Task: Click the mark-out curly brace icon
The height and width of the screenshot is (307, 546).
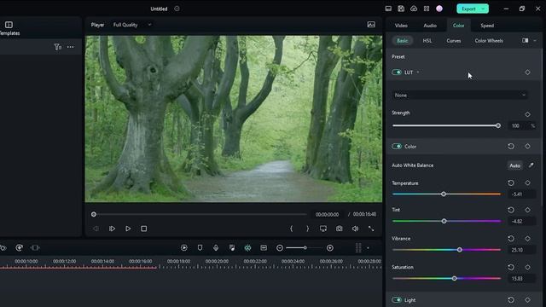Action: click(307, 229)
